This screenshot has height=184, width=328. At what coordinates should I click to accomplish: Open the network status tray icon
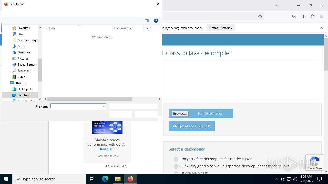pos(289,179)
